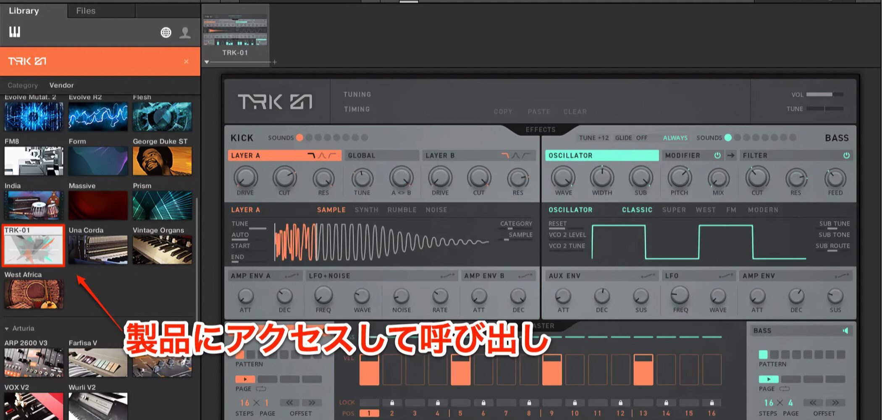Screen dimensions: 882x420
Task: Shift Kick pattern offset right
Action: pyautogui.click(x=312, y=403)
